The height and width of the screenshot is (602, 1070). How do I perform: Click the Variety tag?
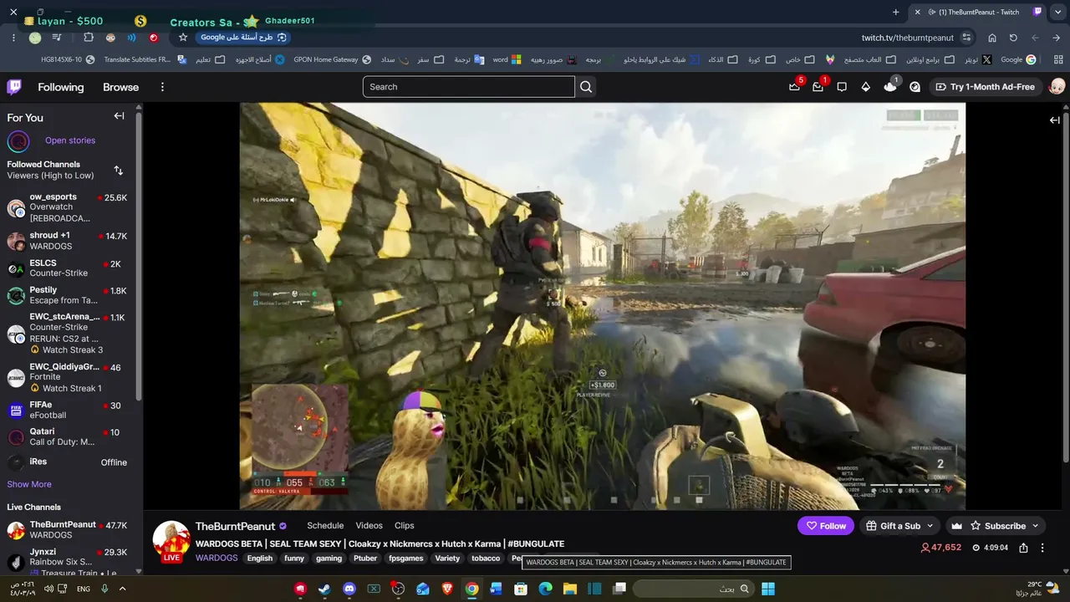coord(447,559)
